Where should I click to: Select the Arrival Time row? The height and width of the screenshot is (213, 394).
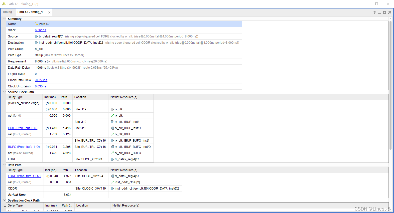coord(94,195)
